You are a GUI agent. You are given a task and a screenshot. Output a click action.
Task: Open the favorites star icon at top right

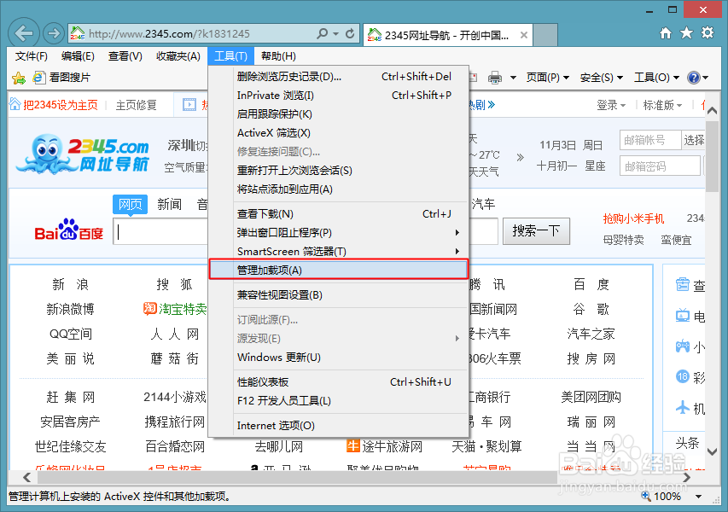[686, 33]
